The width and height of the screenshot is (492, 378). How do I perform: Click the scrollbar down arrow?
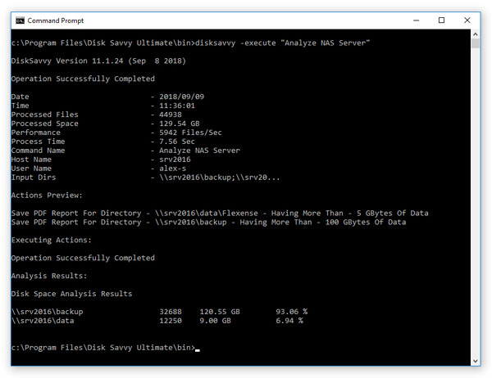(x=475, y=361)
